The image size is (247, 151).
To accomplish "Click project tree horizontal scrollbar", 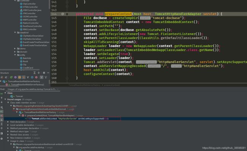I will coord(20,70).
